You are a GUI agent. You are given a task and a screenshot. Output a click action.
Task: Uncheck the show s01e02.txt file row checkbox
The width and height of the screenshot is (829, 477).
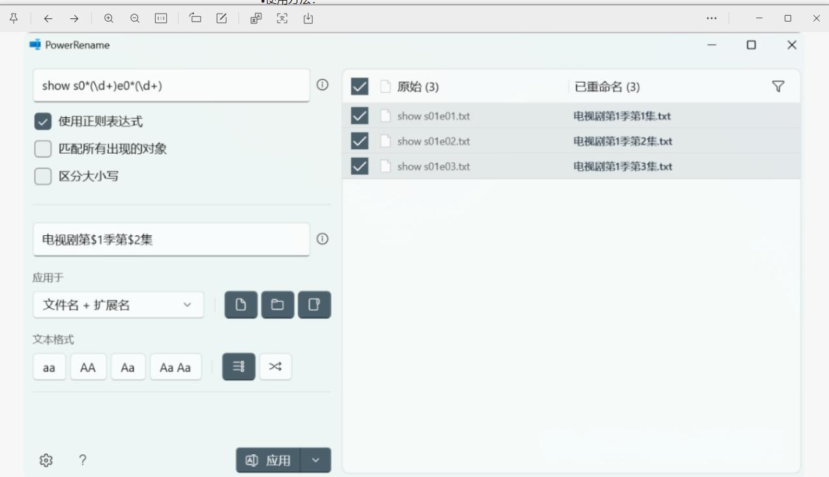point(360,141)
